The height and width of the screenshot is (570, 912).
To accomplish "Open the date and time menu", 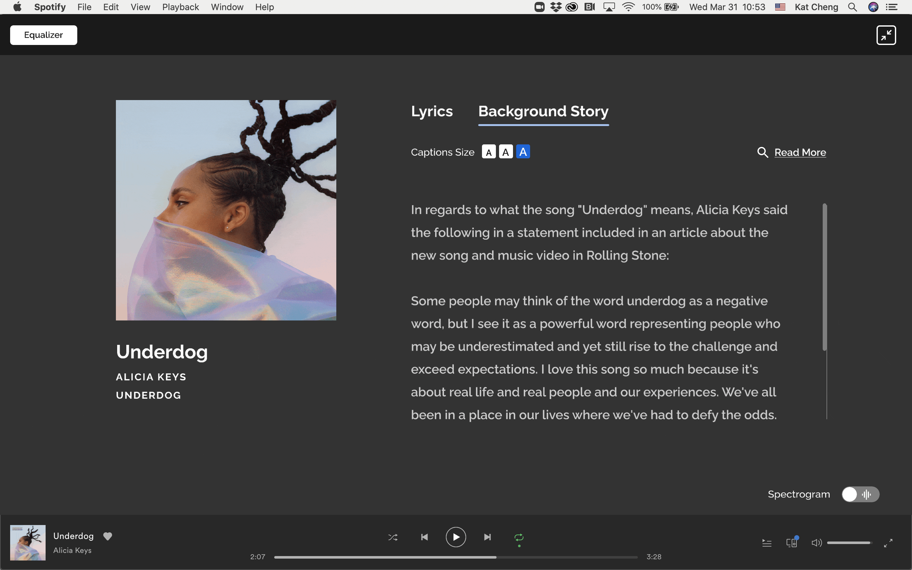I will tap(727, 7).
